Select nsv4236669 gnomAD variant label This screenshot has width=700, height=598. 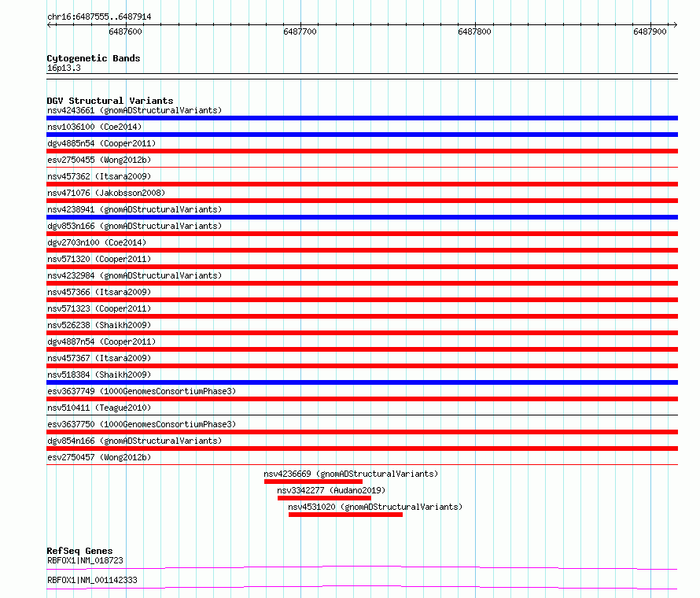tap(351, 474)
